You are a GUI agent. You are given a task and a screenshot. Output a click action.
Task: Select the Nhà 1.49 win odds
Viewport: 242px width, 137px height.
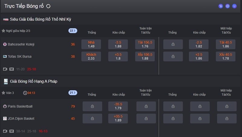coord(91,44)
